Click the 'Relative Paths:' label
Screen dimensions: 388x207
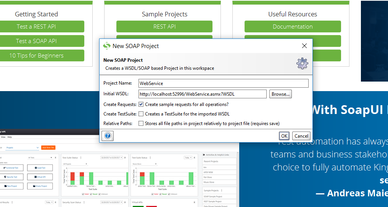tap(118, 123)
